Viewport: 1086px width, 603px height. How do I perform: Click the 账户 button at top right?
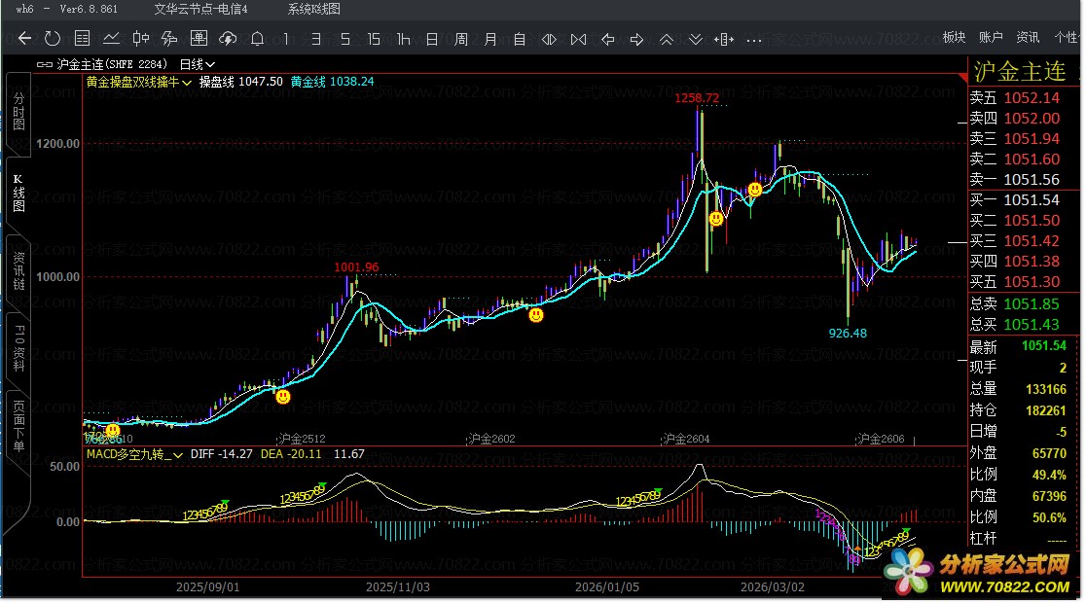click(991, 37)
